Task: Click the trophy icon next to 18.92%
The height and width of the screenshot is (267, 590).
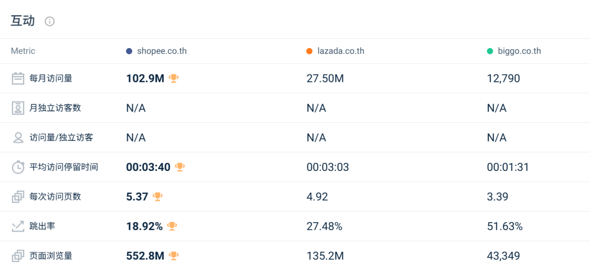Action: point(172,226)
